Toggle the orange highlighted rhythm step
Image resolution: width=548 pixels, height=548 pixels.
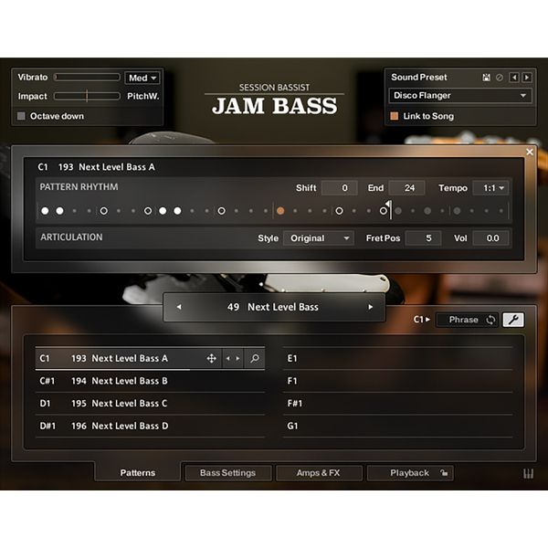click(x=280, y=211)
